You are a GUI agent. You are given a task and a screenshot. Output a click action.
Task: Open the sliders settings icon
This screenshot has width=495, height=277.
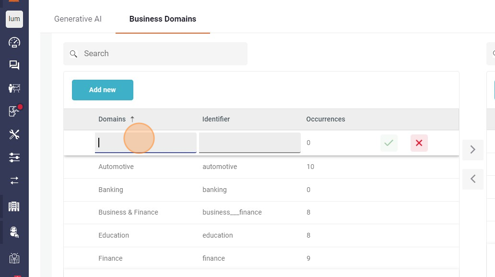pyautogui.click(x=14, y=157)
